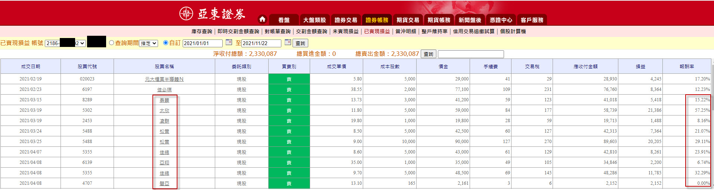Click the 查詢 button beside the date range
714x190 pixels.
(x=300, y=43)
